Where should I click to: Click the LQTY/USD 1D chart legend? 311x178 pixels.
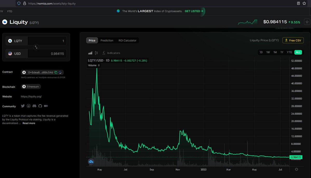point(99,60)
